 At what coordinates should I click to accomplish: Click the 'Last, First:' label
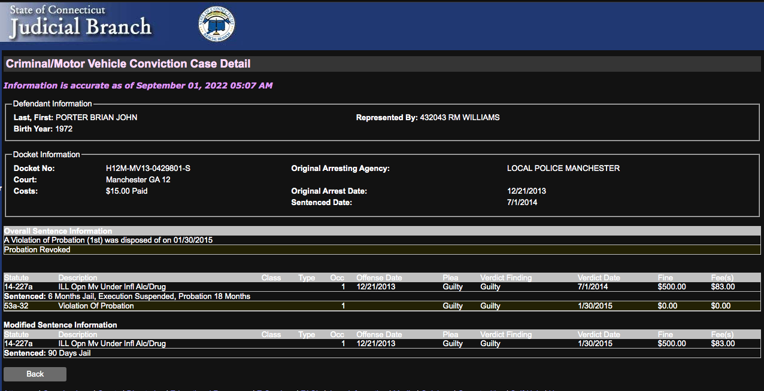pyautogui.click(x=34, y=118)
